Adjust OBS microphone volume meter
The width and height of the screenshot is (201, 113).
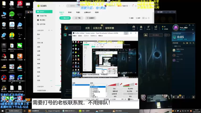pyautogui.click(x=114, y=85)
